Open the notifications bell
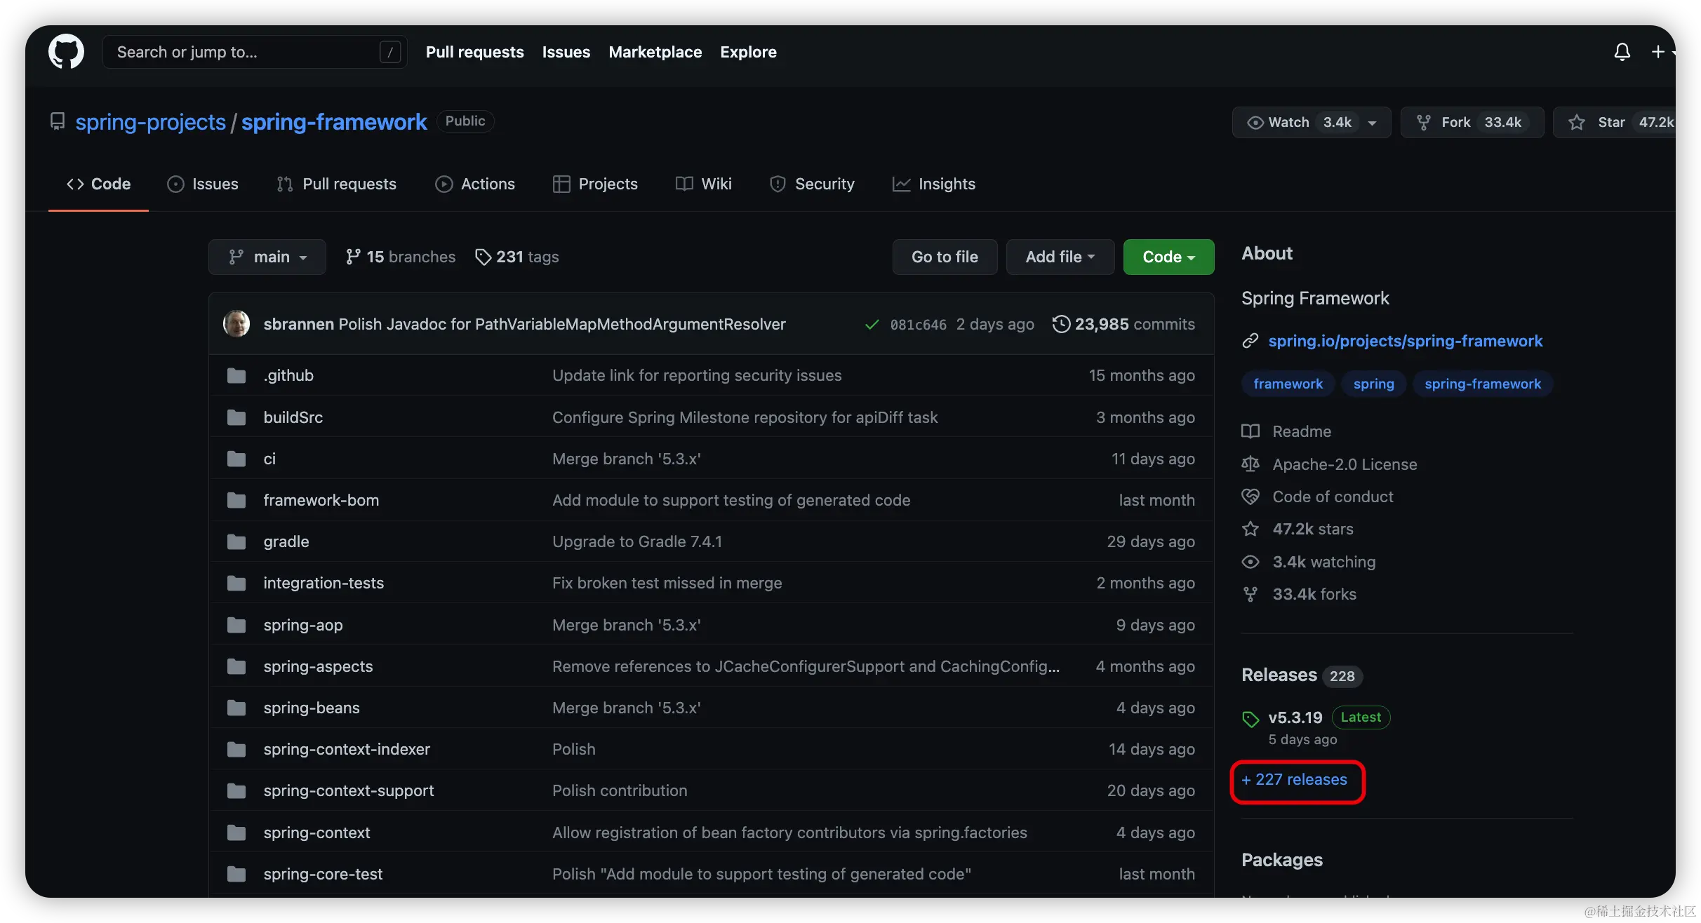Viewport: 1701px width, 923px height. (x=1622, y=52)
